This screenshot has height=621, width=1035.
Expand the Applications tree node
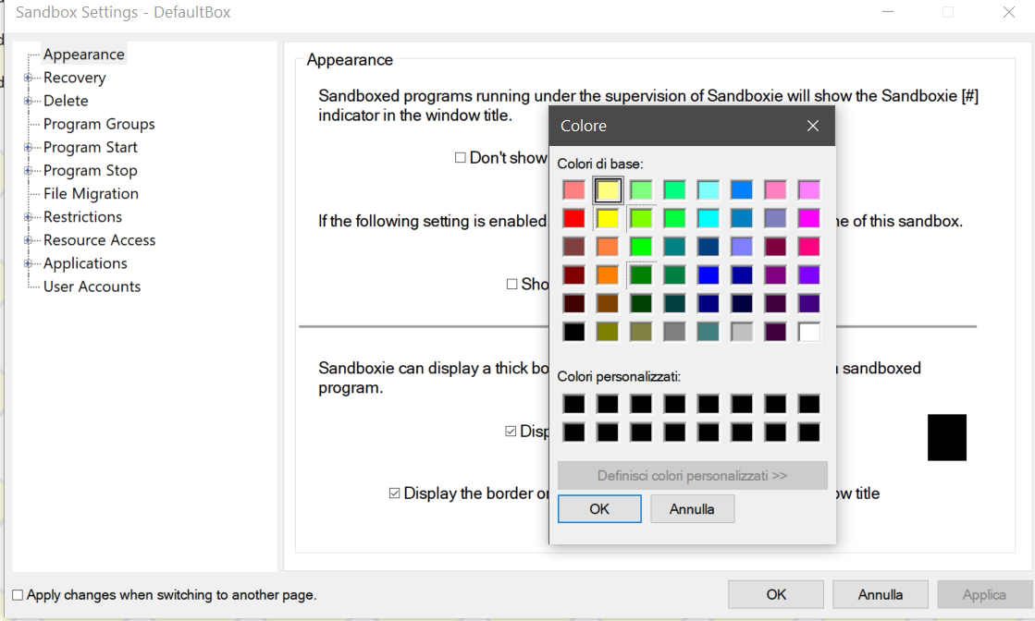coord(28,263)
